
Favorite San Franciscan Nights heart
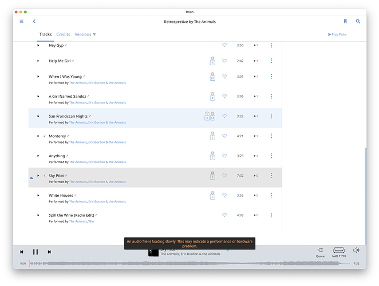coord(224,116)
